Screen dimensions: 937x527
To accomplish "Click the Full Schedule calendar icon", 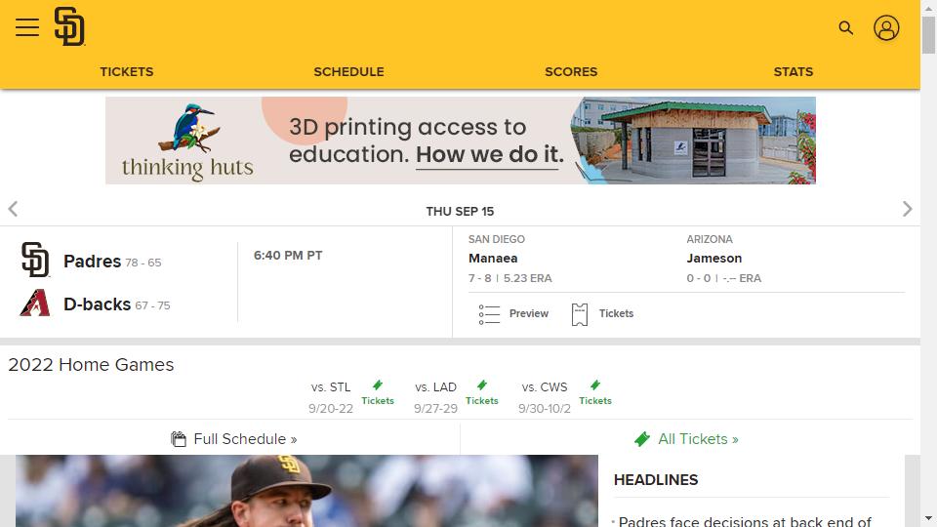I will point(179,439).
